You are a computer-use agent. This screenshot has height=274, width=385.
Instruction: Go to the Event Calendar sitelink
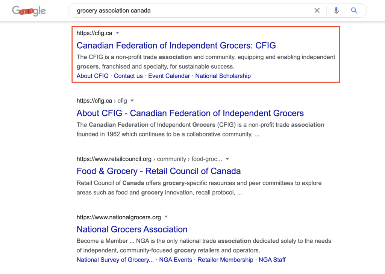(x=169, y=76)
